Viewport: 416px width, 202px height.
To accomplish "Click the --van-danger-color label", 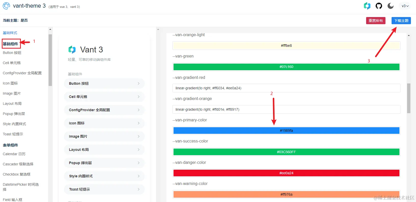I will [189, 163].
